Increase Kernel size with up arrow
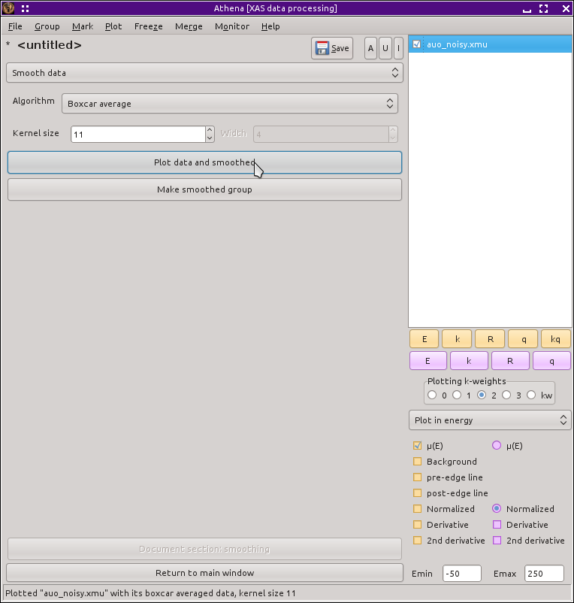This screenshot has height=603, width=574. point(210,130)
